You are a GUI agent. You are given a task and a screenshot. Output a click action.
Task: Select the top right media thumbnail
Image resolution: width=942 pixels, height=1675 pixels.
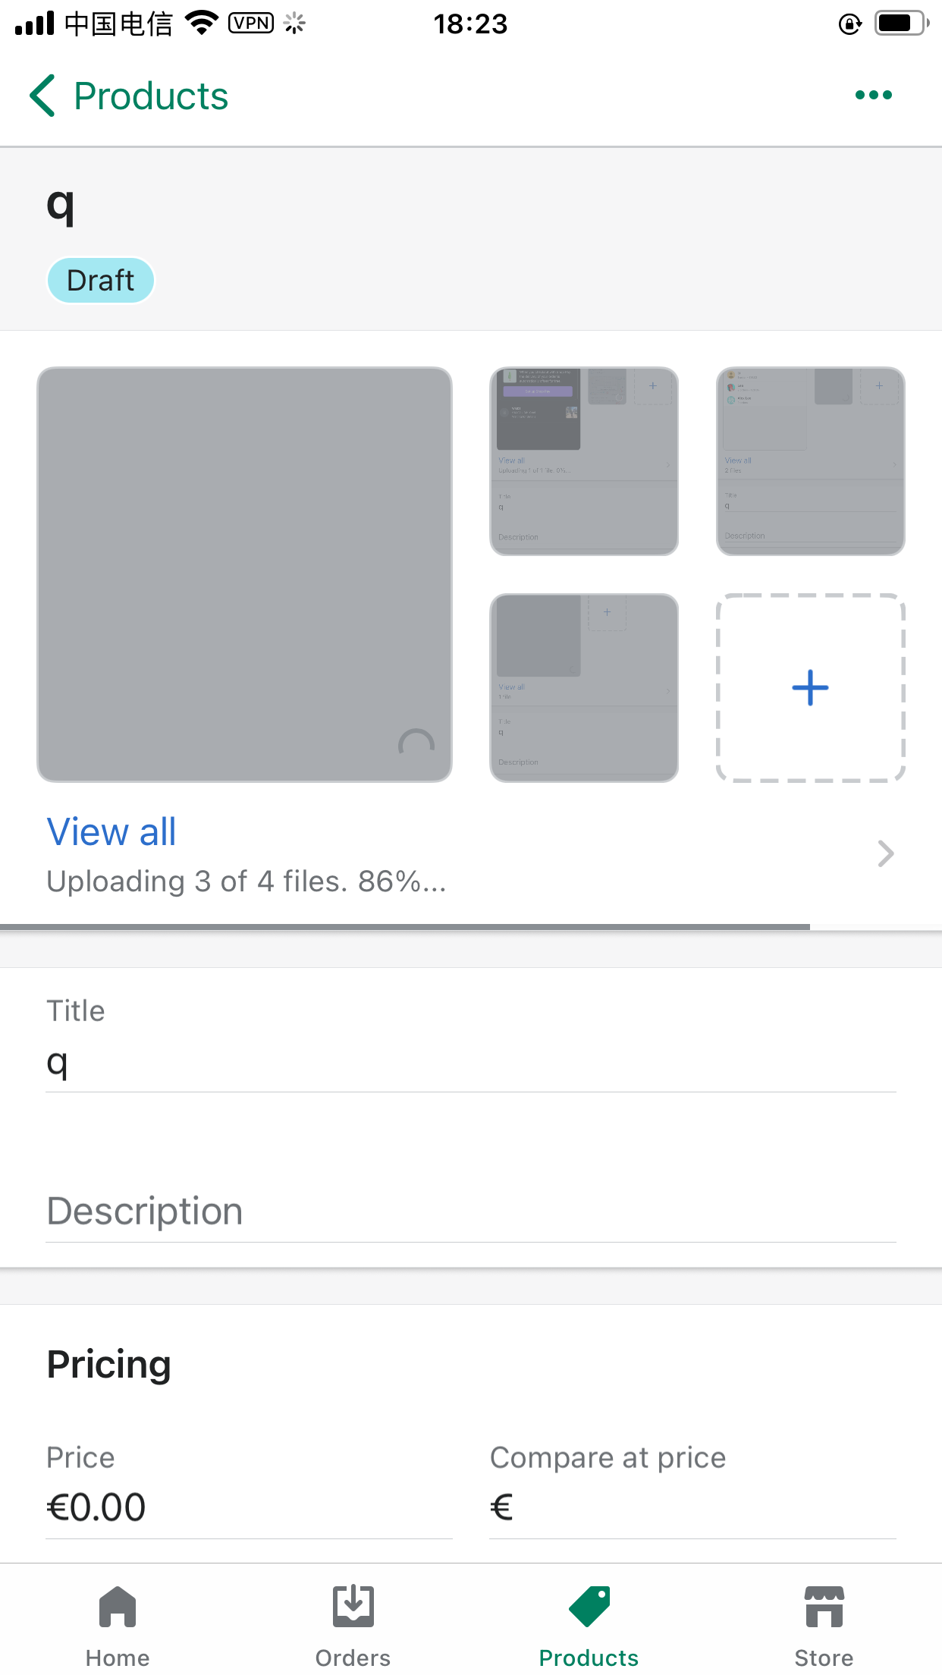tap(810, 461)
